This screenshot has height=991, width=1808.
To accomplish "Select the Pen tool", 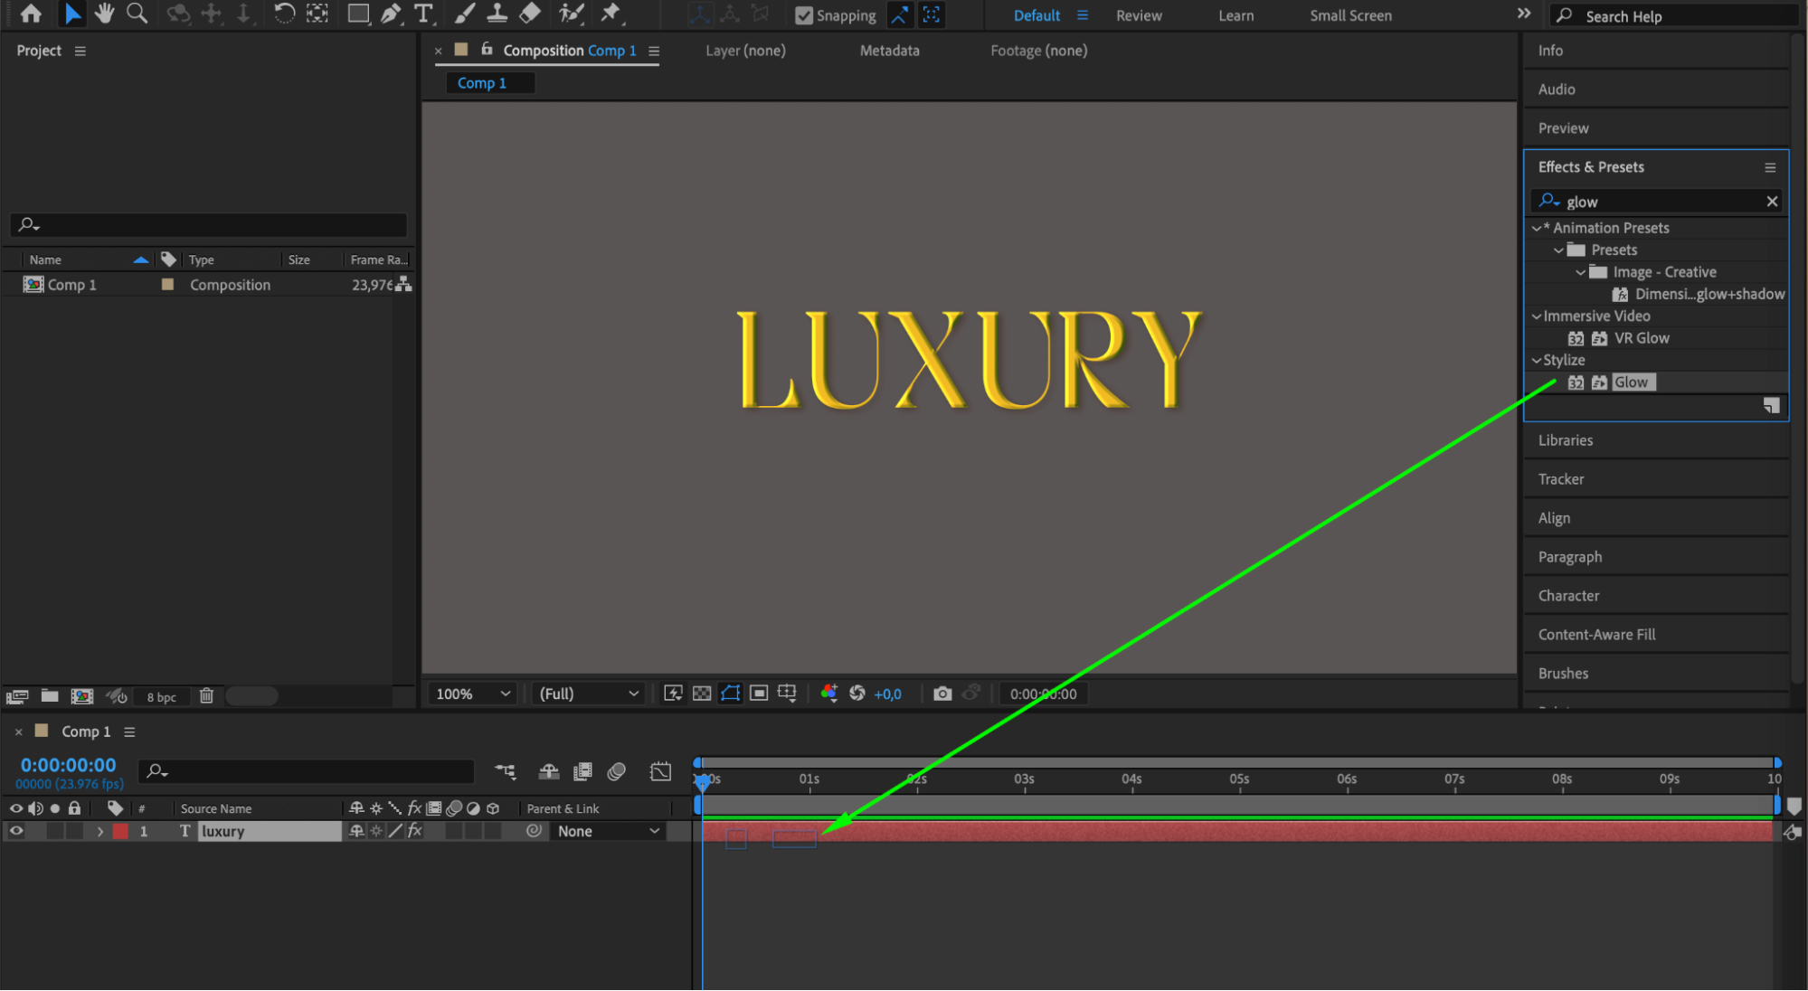I will 391,14.
